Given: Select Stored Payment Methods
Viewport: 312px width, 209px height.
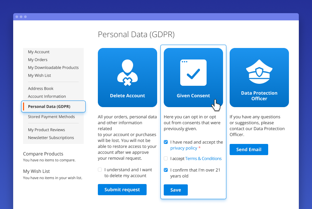Looking at the screenshot, I should pyautogui.click(x=51, y=117).
